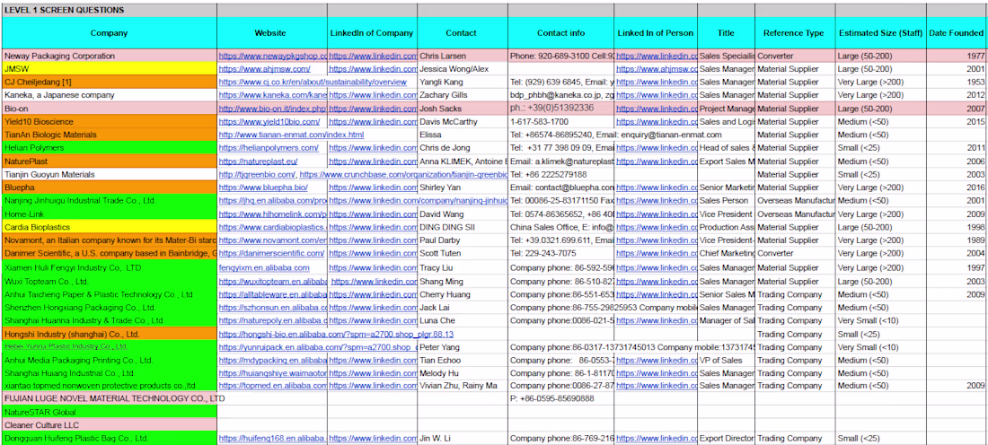988x445 pixels.
Task: Open the bluepha.bio website link
Action: coord(263,188)
